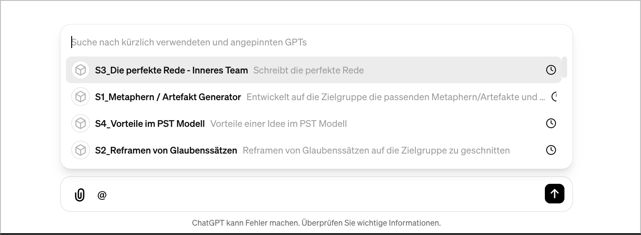This screenshot has height=235, width=641.
Task: Pick S2_Reframen von Glaubenssätzen from list
Action: pos(313,150)
